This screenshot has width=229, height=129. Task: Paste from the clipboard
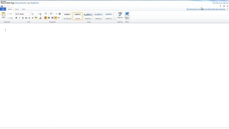click(3, 15)
